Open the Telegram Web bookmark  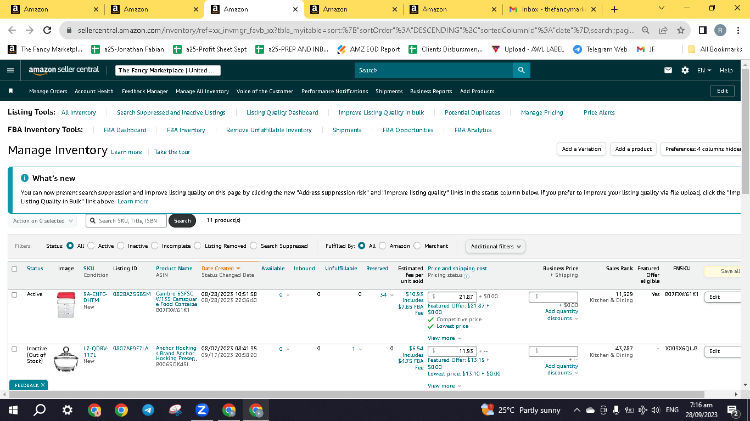(x=600, y=49)
